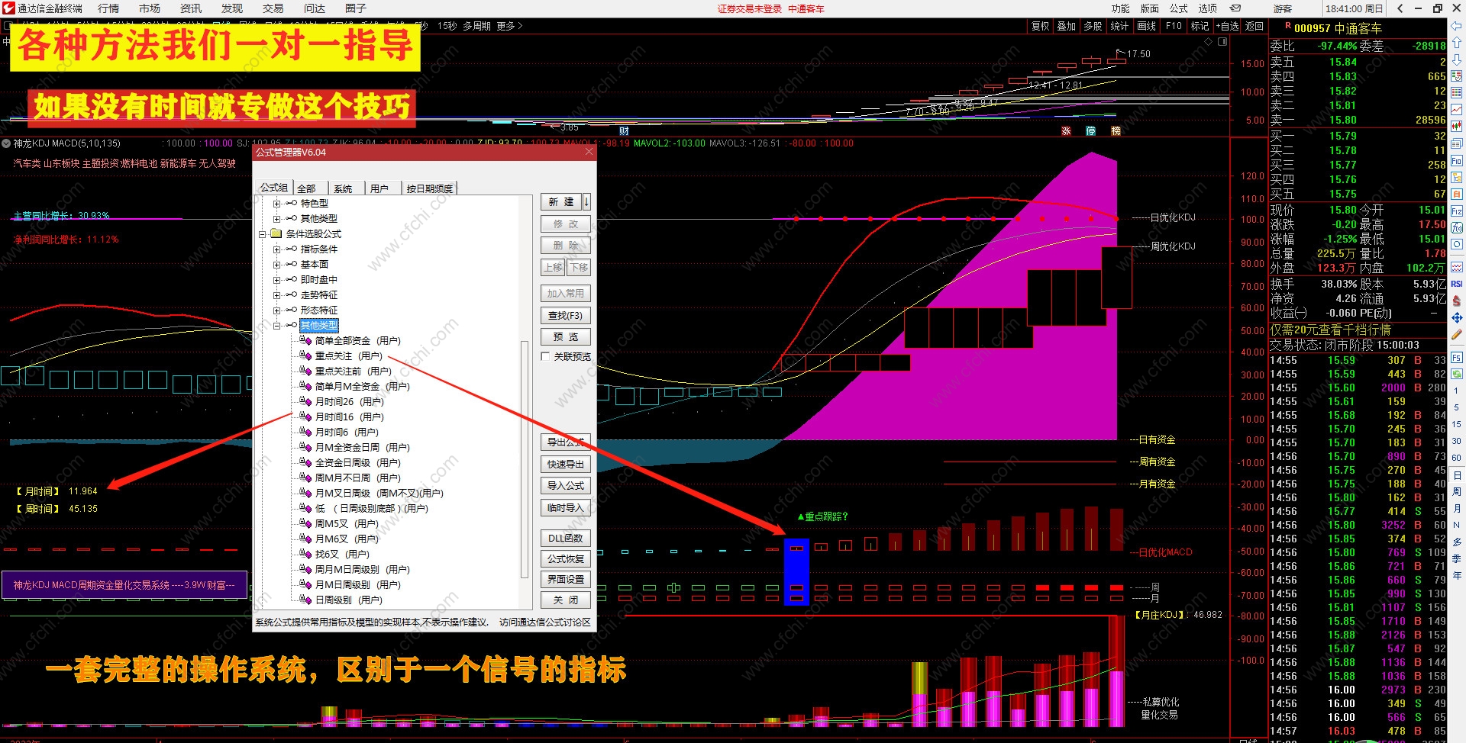Open the 交易 menu

[x=273, y=8]
